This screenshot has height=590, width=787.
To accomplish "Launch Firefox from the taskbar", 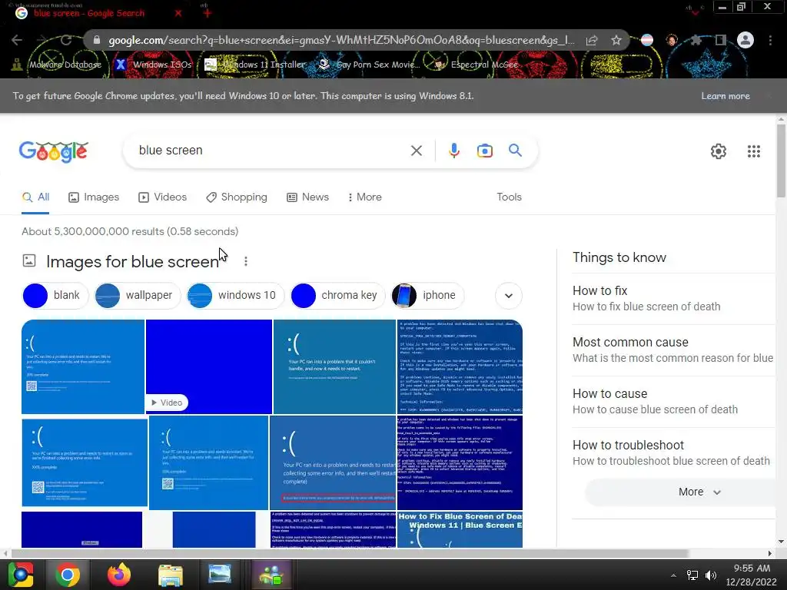I will (x=119, y=575).
